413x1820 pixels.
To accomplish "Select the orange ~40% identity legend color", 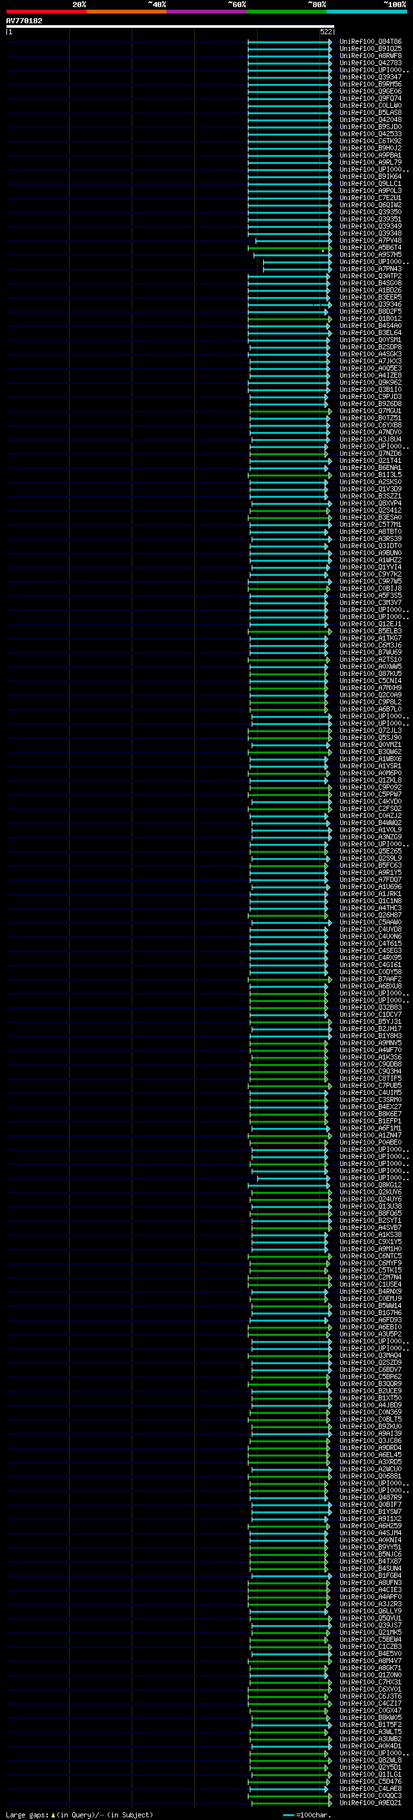I will pos(126,12).
